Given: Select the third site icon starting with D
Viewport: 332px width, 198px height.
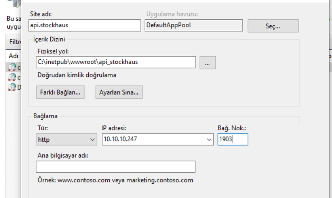Looking at the screenshot, I should 12,87.
